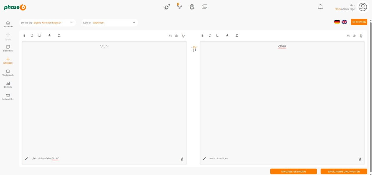Open the chat messages icon
Screen dimensions: 372x175
pyautogui.click(x=205, y=7)
